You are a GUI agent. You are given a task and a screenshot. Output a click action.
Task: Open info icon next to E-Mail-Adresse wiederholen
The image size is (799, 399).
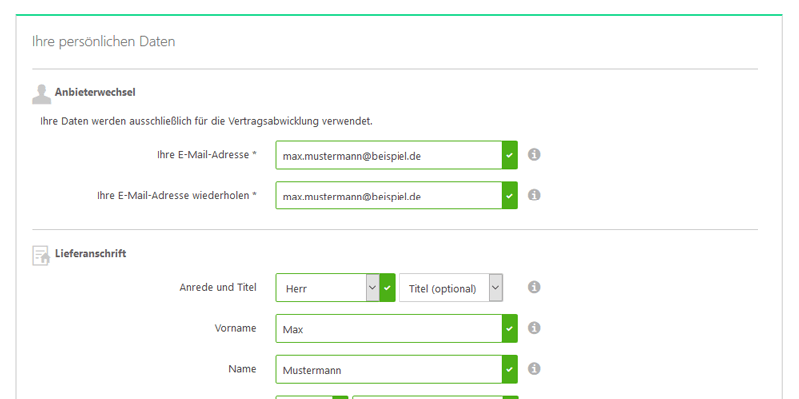coord(534,196)
